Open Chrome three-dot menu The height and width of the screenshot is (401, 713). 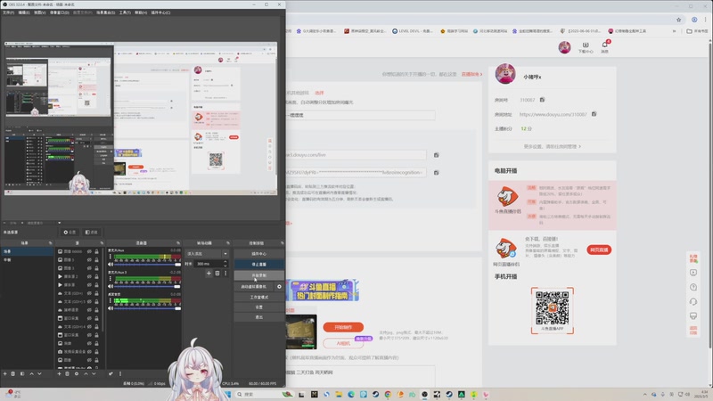tap(706, 20)
